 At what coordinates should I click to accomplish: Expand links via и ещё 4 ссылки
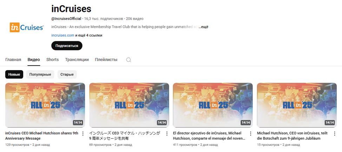(x=89, y=35)
